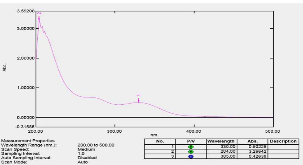The height and width of the screenshot is (165, 303).
Task: Select the absorbance cell 3.26642
Action: coord(252,152)
